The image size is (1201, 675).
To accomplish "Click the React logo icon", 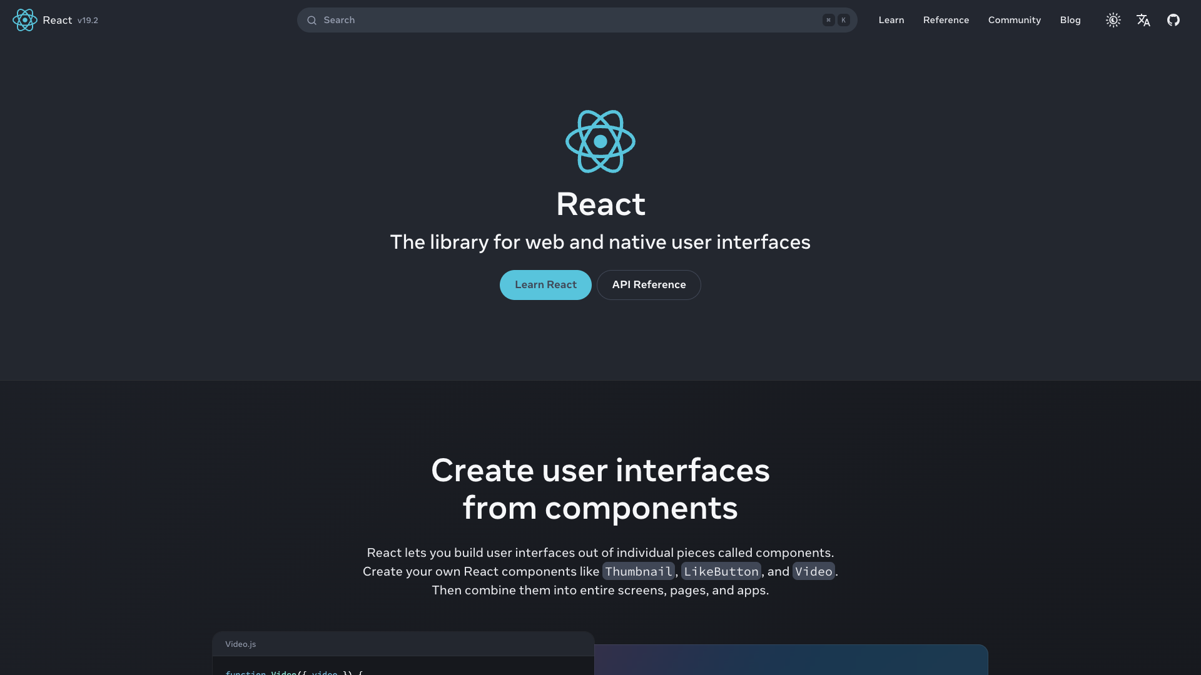I will 25,20.
